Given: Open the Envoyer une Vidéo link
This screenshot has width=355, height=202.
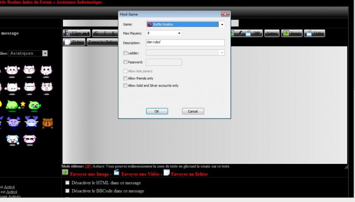Looking at the screenshot, I should pos(140,174).
